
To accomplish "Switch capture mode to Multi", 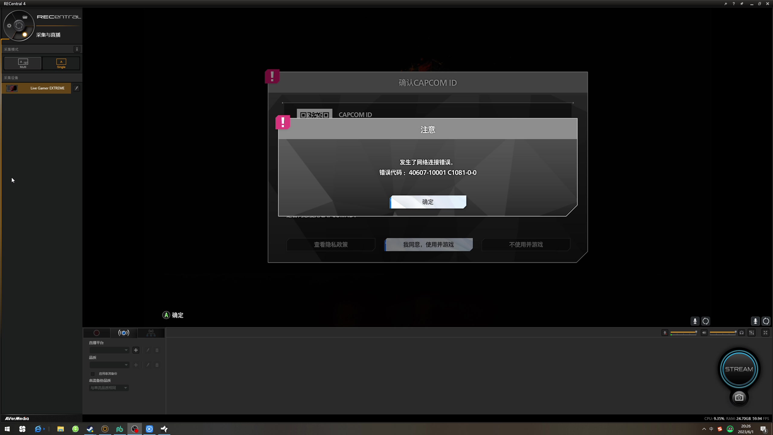I will [x=23, y=63].
